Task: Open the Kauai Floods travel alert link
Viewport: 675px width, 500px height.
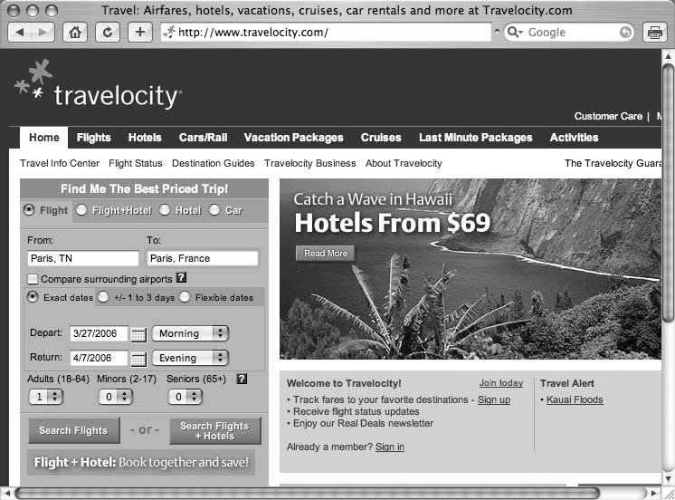Action: pyautogui.click(x=575, y=399)
